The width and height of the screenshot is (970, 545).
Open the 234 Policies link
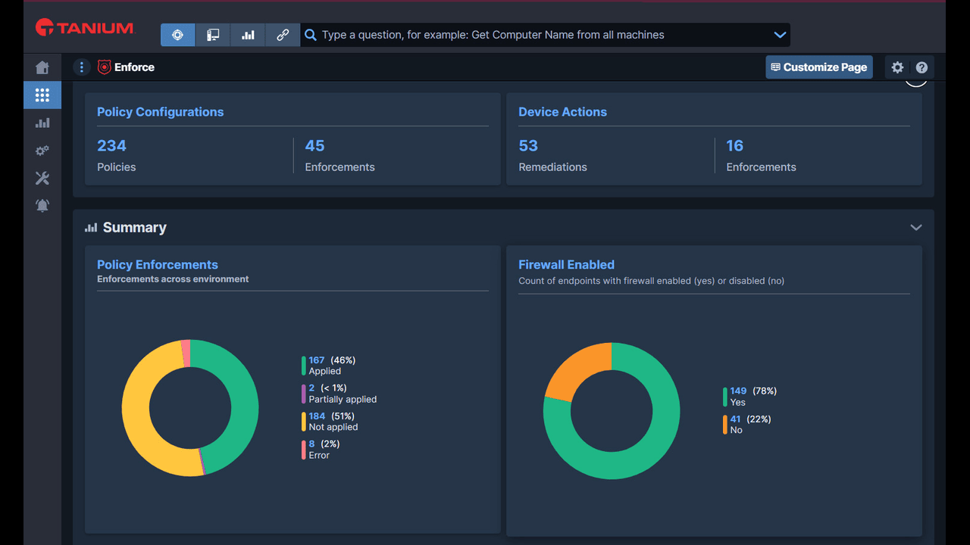111,146
